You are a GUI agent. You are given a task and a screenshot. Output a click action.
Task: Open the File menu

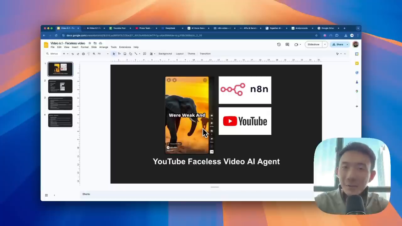tap(52, 47)
